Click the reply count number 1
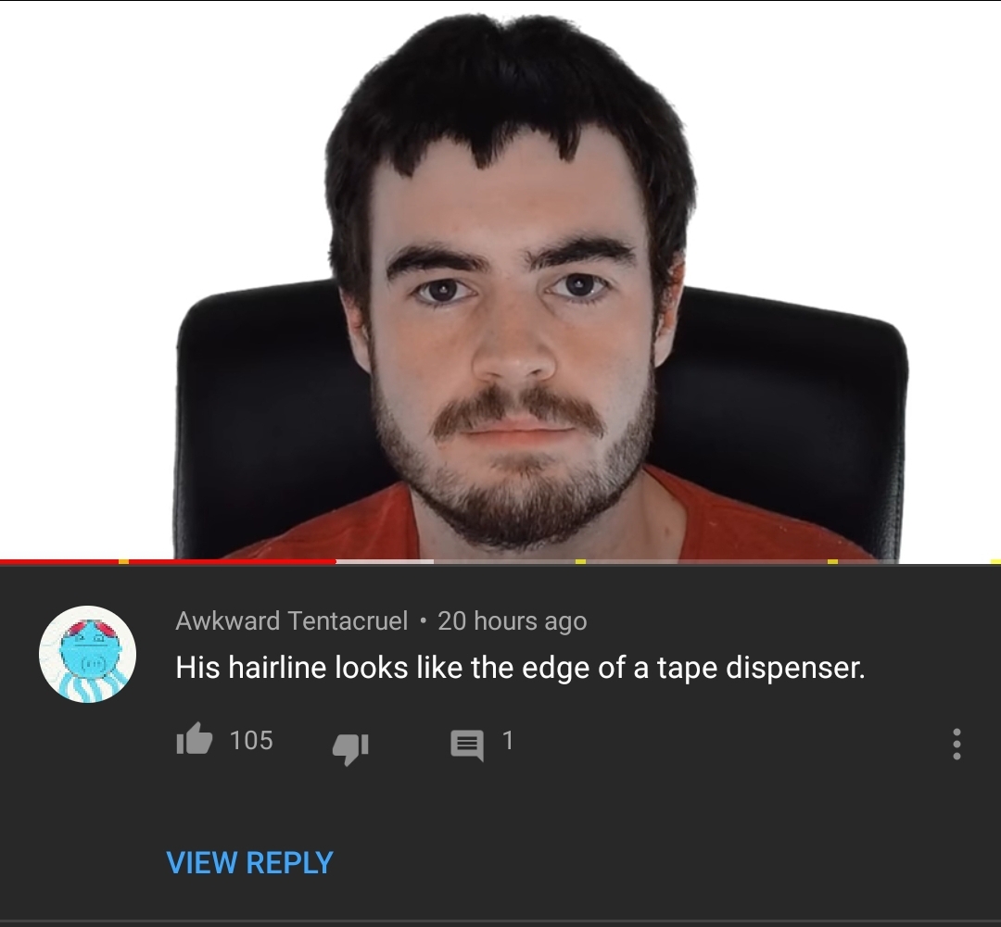The width and height of the screenshot is (1001, 927). tap(508, 740)
